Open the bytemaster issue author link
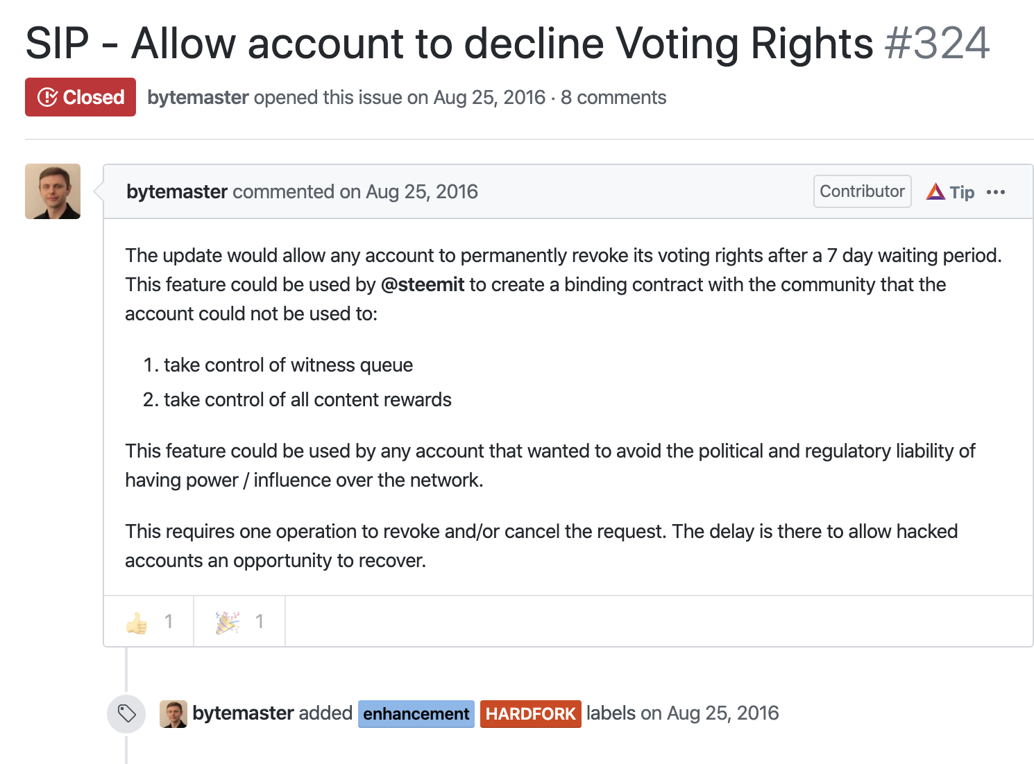 [198, 98]
